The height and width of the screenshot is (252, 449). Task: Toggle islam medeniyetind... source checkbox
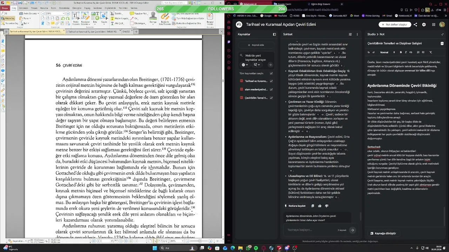[x=271, y=90]
